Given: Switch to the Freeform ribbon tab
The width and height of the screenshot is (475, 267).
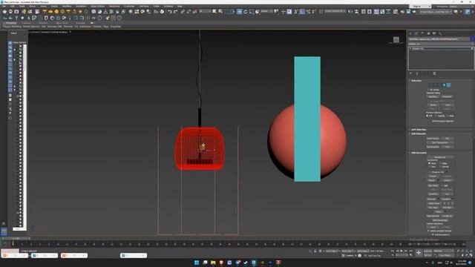Looking at the screenshot, I should 26,23.
